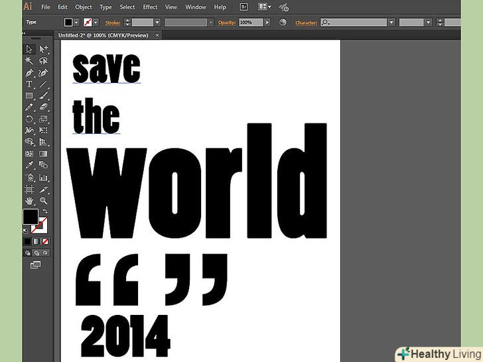Switch to Gradient paint mode
This screenshot has width=483, height=362.
(36, 241)
